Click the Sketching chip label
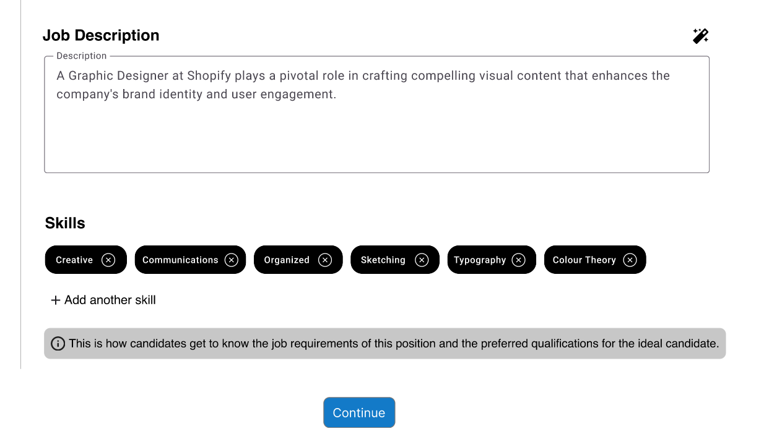This screenshot has width=769, height=447. tap(383, 260)
